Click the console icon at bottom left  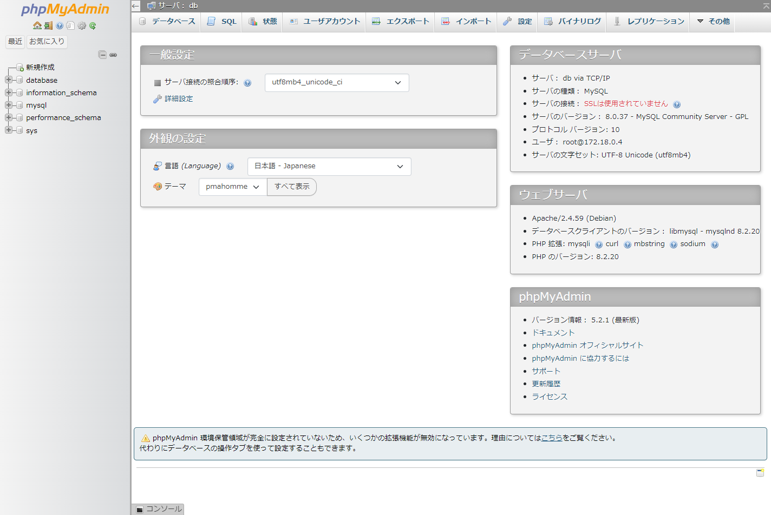140,510
